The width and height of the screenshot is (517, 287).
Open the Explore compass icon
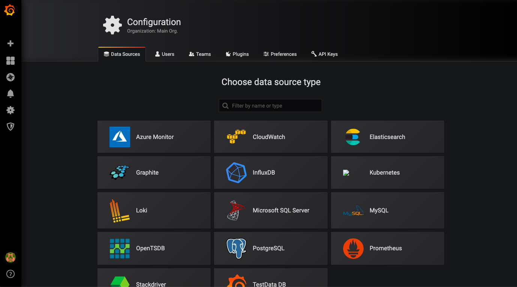tap(10, 77)
